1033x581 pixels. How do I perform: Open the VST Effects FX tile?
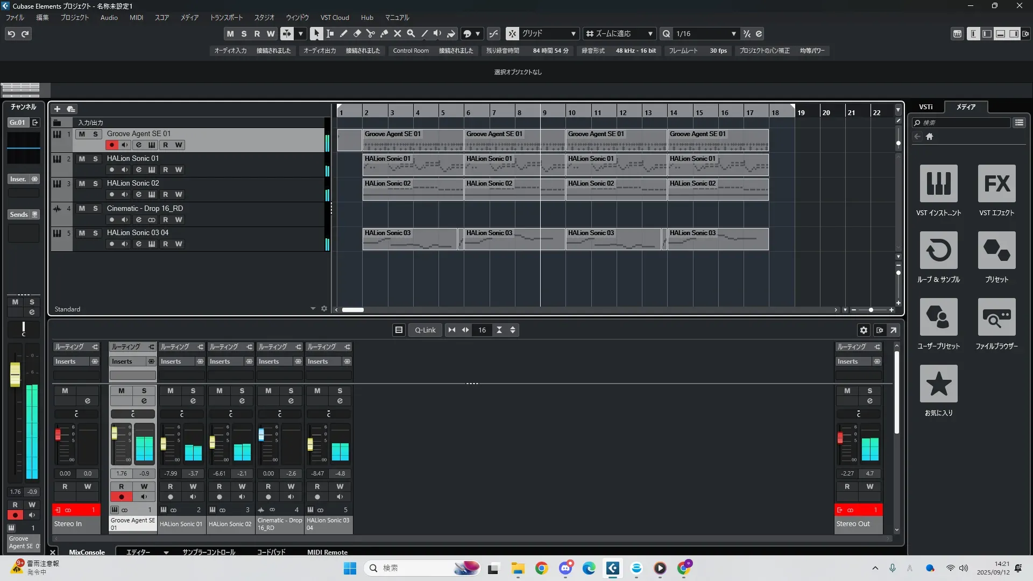click(996, 183)
